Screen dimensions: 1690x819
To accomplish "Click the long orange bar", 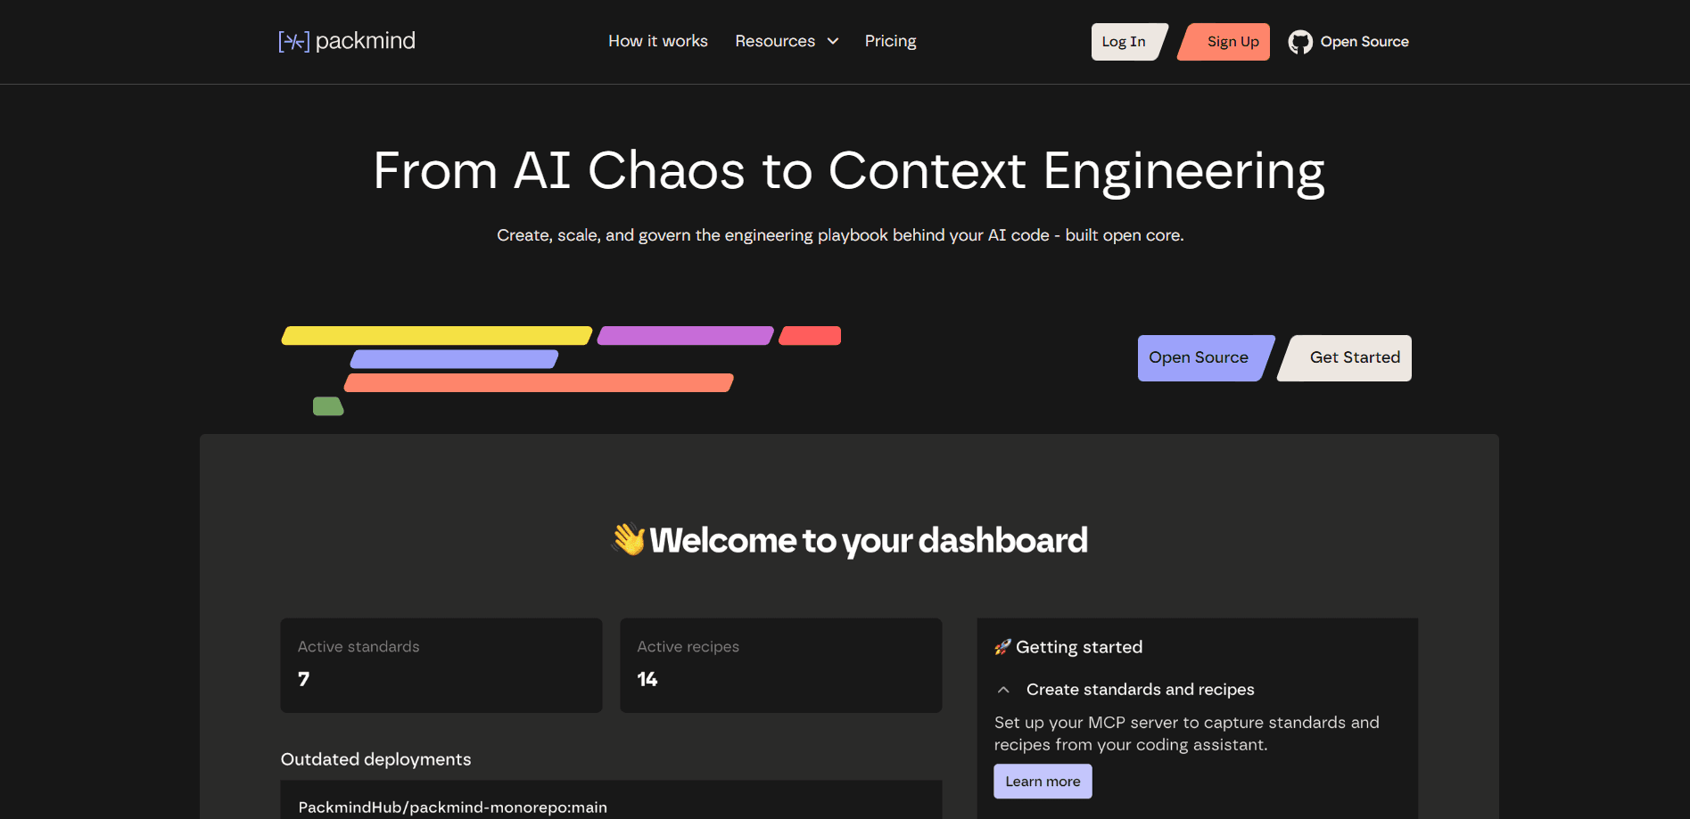I will click(539, 382).
